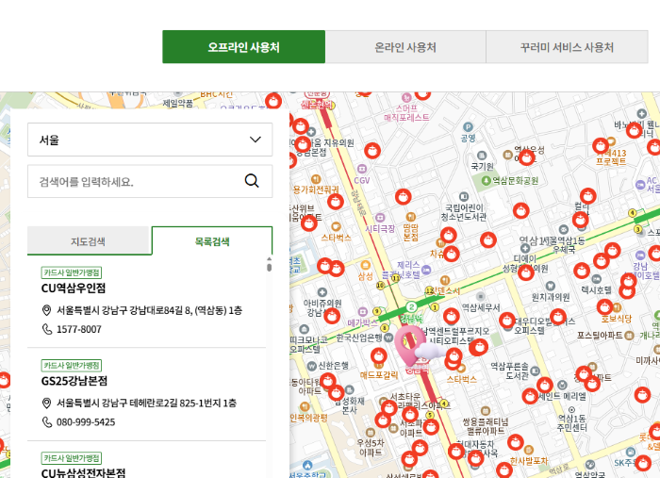Click the 카드사 일반가맹점 badge above CU역삼우인점
The width and height of the screenshot is (660, 478).
(72, 272)
